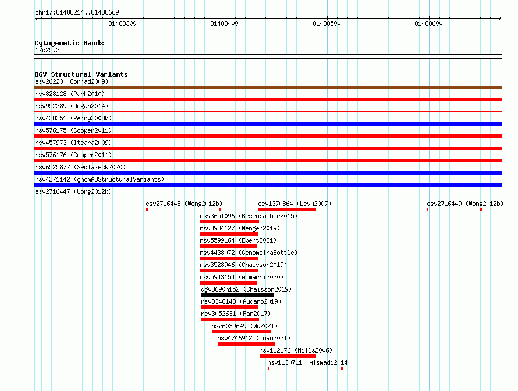Image resolution: width=518 pixels, height=391 pixels.
Task: Click the red esv1370864 Levy2007 bar
Action: click(287, 209)
